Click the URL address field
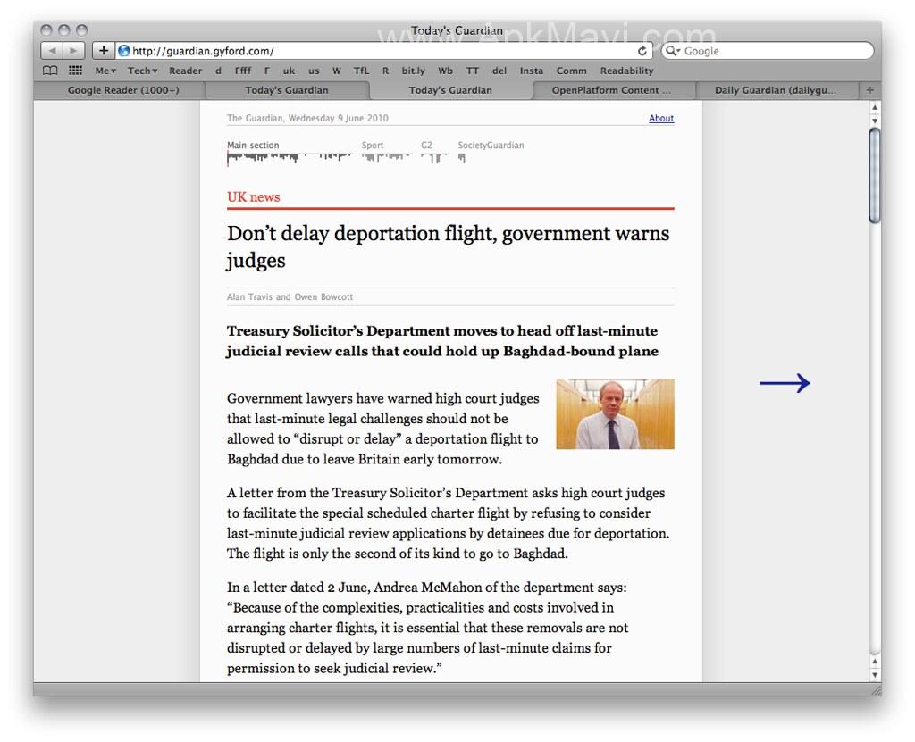 pyautogui.click(x=375, y=51)
